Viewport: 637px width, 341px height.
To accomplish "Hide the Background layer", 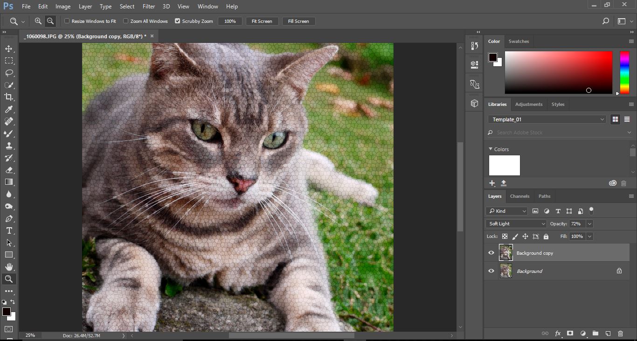I will 491,271.
